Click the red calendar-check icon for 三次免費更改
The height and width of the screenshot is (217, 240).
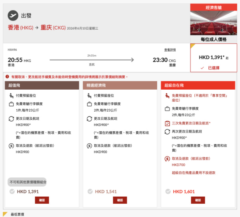pos(167,123)
